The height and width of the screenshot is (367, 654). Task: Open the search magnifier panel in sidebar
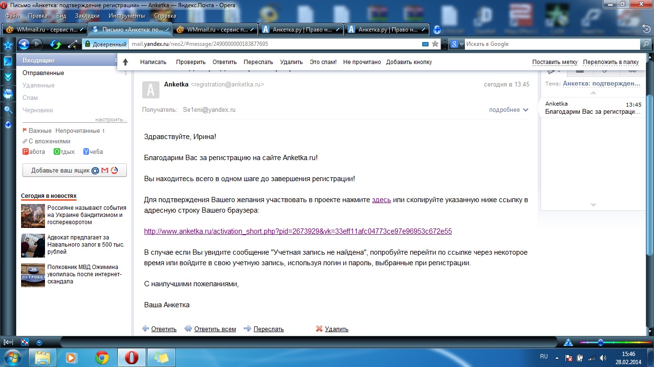[x=8, y=109]
